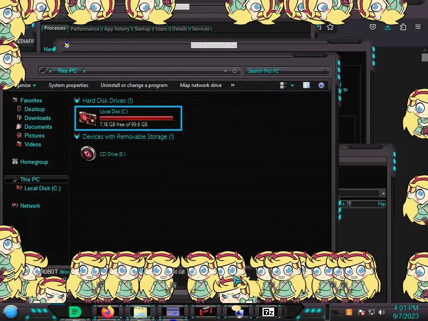Click the Firefox page scrollbar up arrow
Image resolution: width=428 pixels, height=321 pixels.
(x=425, y=50)
